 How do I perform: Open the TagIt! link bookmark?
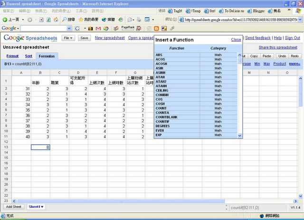tap(175, 11)
